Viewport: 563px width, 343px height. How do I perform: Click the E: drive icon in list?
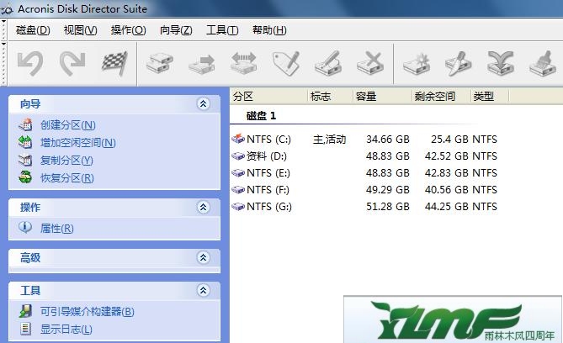pyautogui.click(x=238, y=172)
